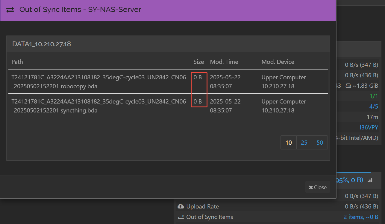Close the Out of Sync Items dialog
Viewport: 385px width, 224px height.
click(x=318, y=187)
